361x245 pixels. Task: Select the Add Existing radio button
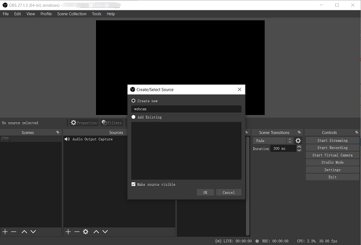click(133, 117)
